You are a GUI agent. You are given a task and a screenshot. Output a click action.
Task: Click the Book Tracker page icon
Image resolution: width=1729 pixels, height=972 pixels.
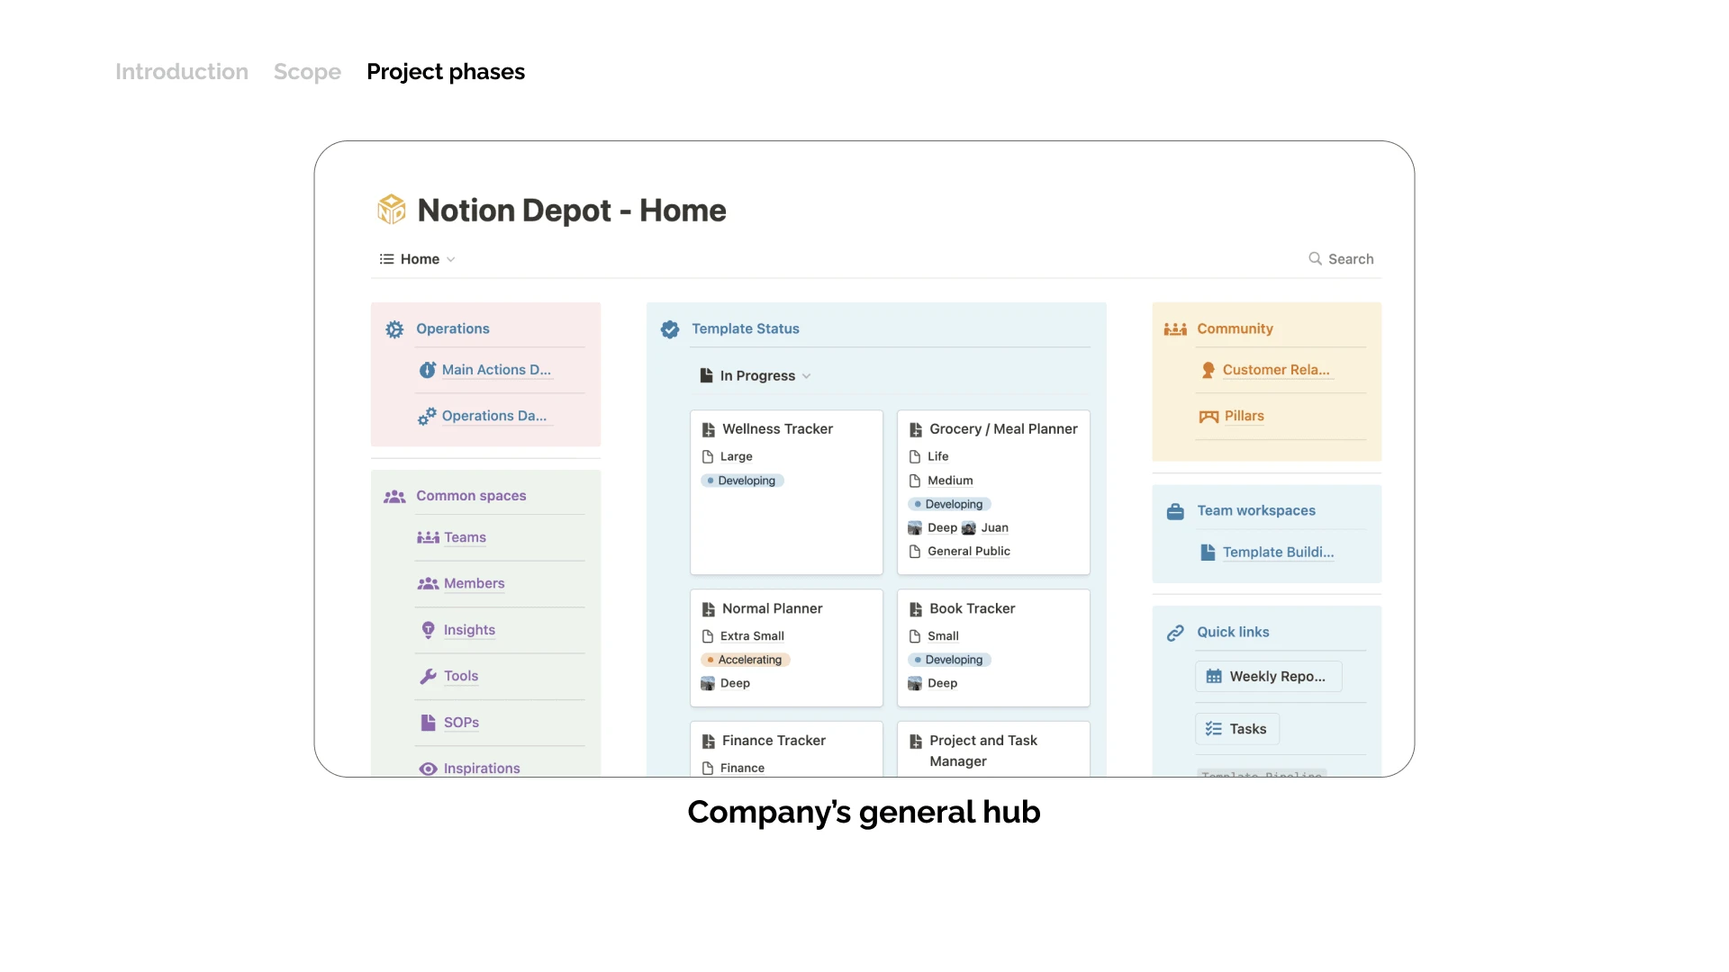[x=916, y=609]
